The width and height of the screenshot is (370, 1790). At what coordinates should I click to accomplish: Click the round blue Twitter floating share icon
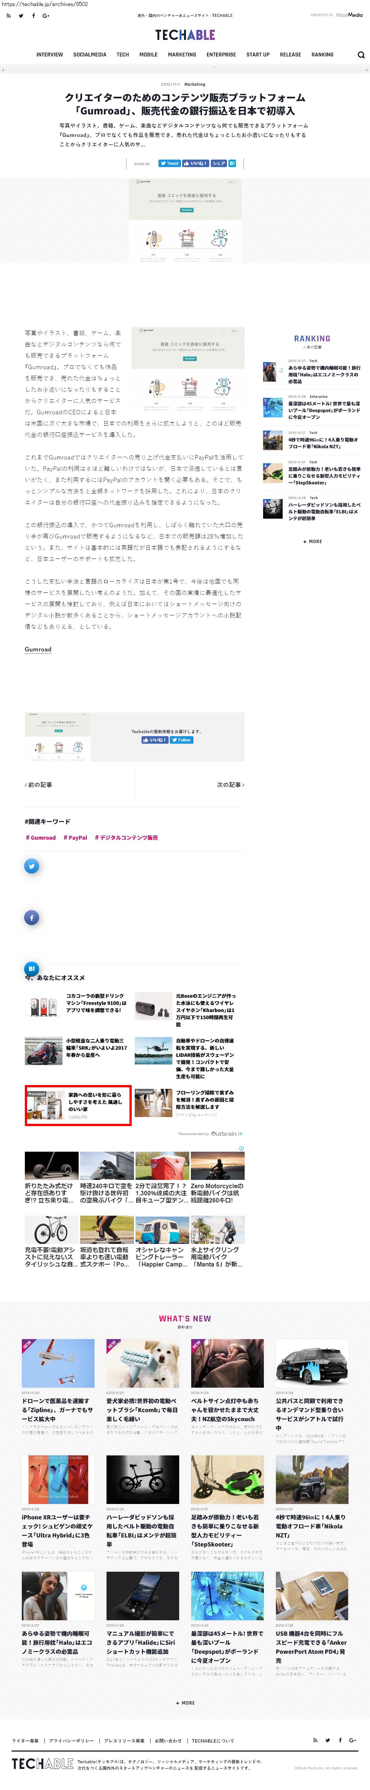31,866
